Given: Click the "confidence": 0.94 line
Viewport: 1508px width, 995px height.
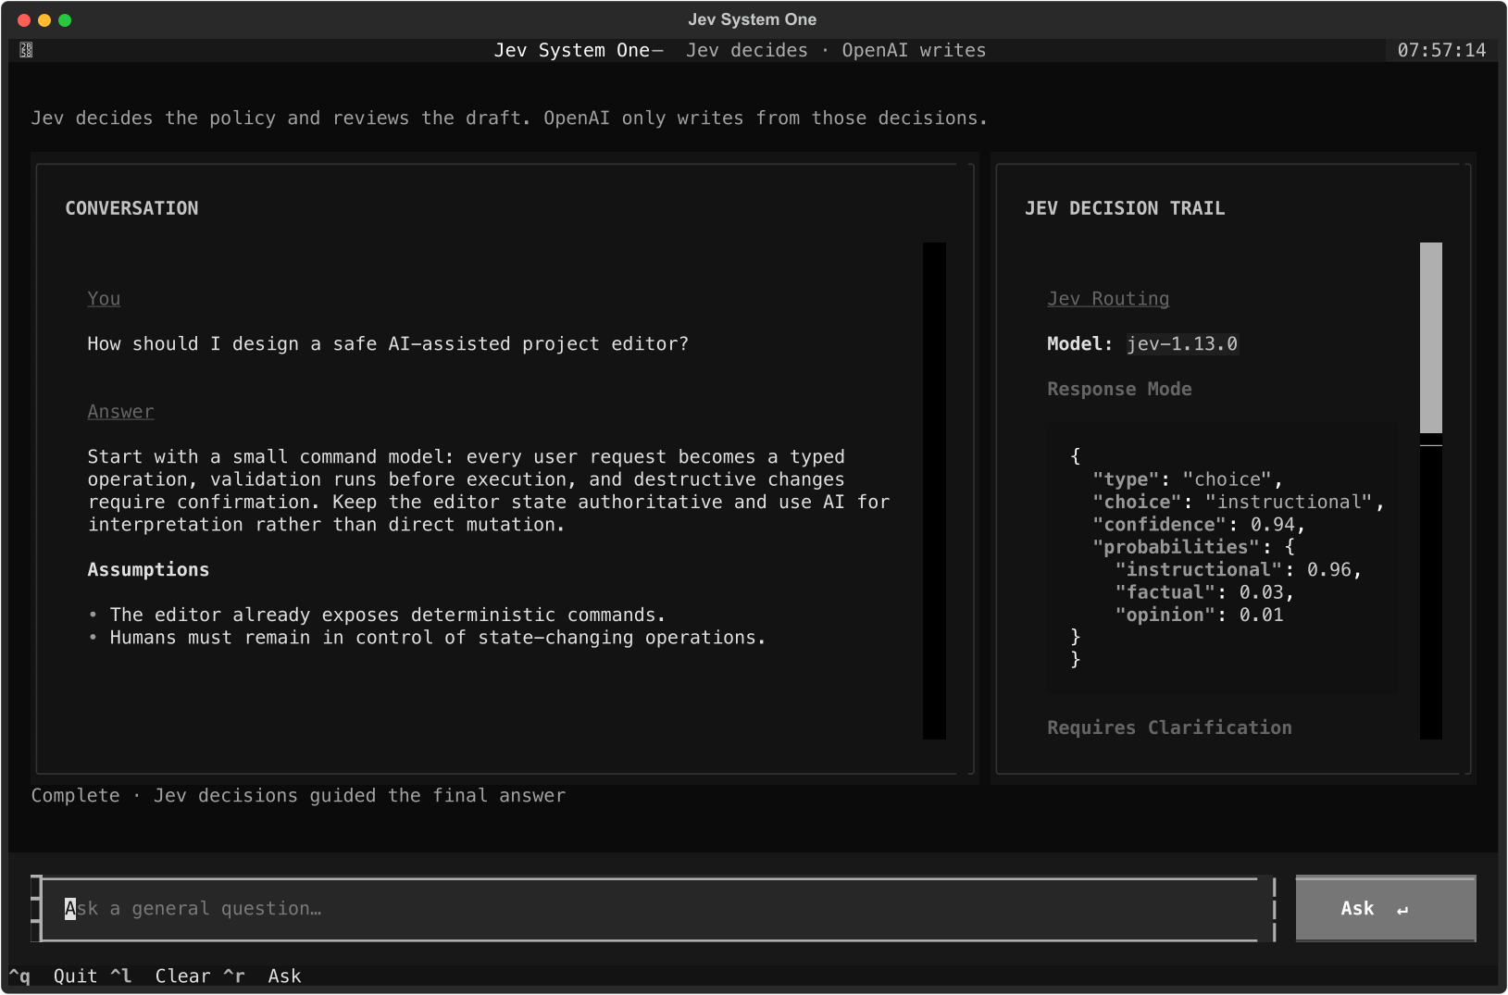Looking at the screenshot, I should tap(1199, 525).
